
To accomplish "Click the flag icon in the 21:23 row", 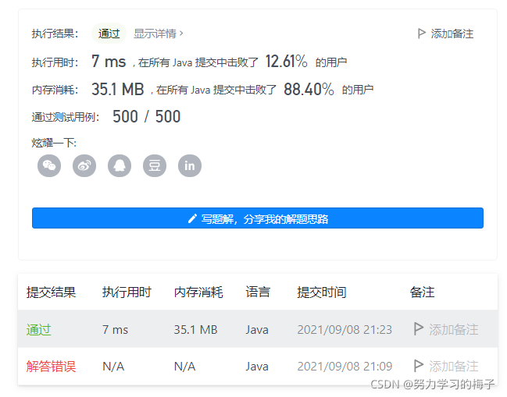I will click(419, 329).
